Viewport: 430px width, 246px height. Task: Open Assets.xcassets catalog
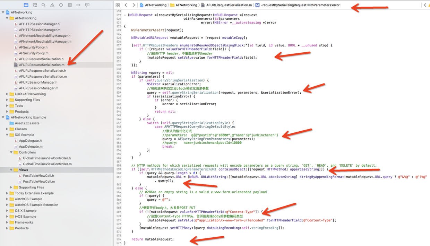click(27, 123)
